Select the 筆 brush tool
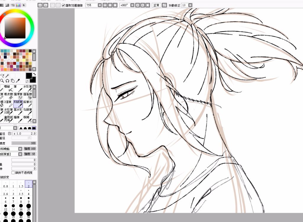Screen dimensions: 303x222 [18, 88]
